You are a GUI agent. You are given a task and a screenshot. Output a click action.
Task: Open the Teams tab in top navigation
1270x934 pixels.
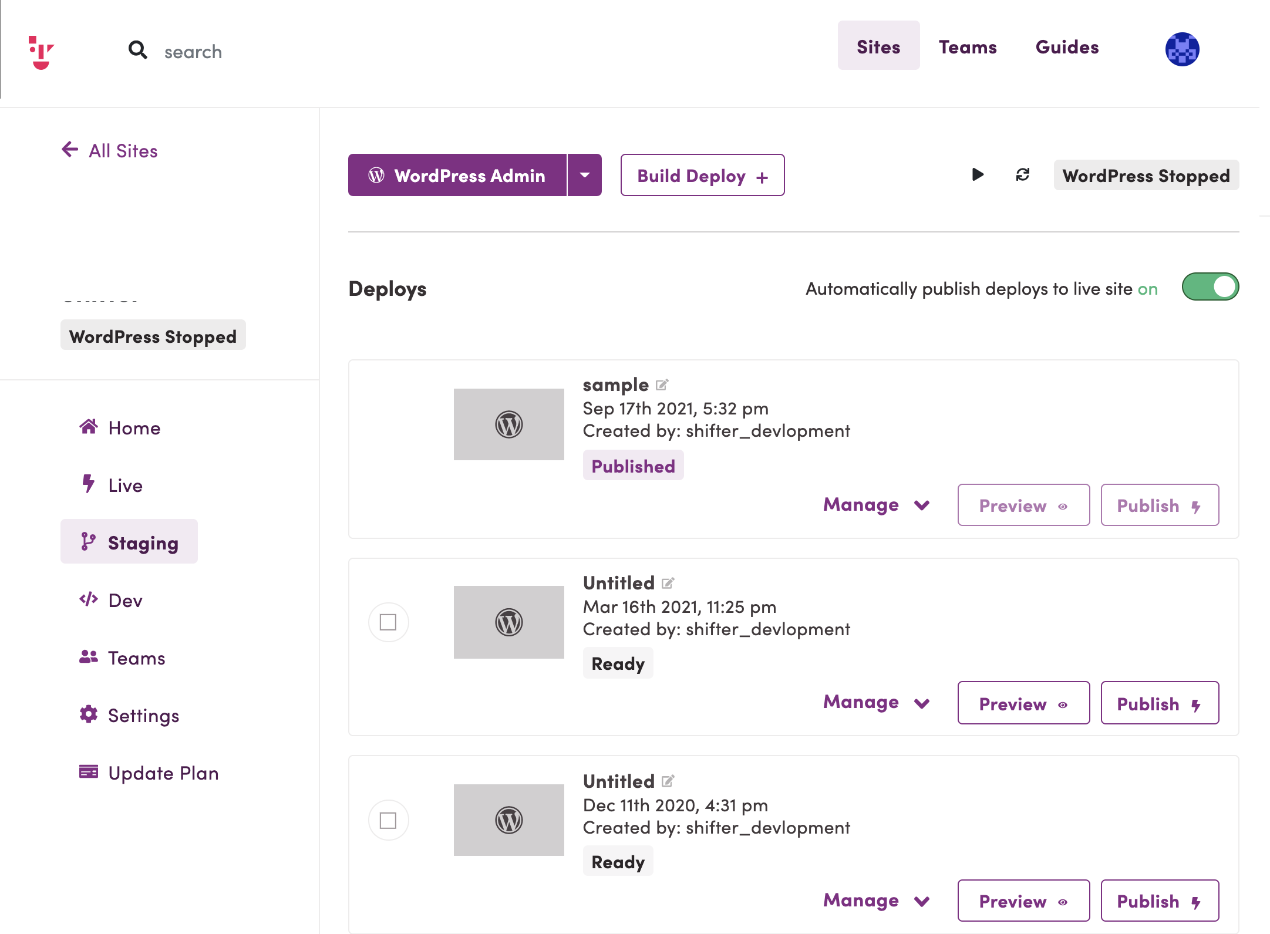click(968, 47)
